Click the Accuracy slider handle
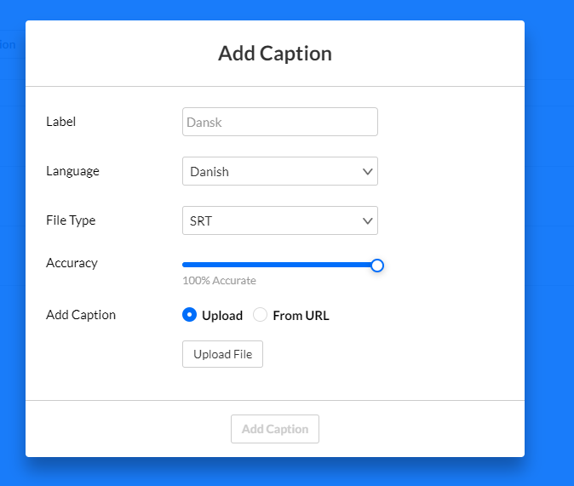 (377, 266)
